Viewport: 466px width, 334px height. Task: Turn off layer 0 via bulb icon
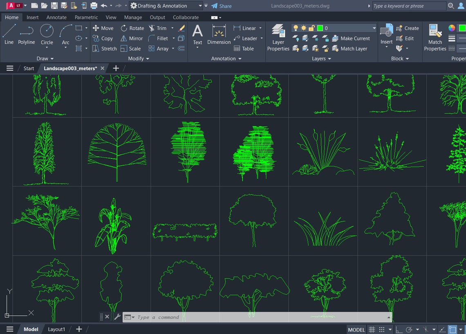point(296,28)
